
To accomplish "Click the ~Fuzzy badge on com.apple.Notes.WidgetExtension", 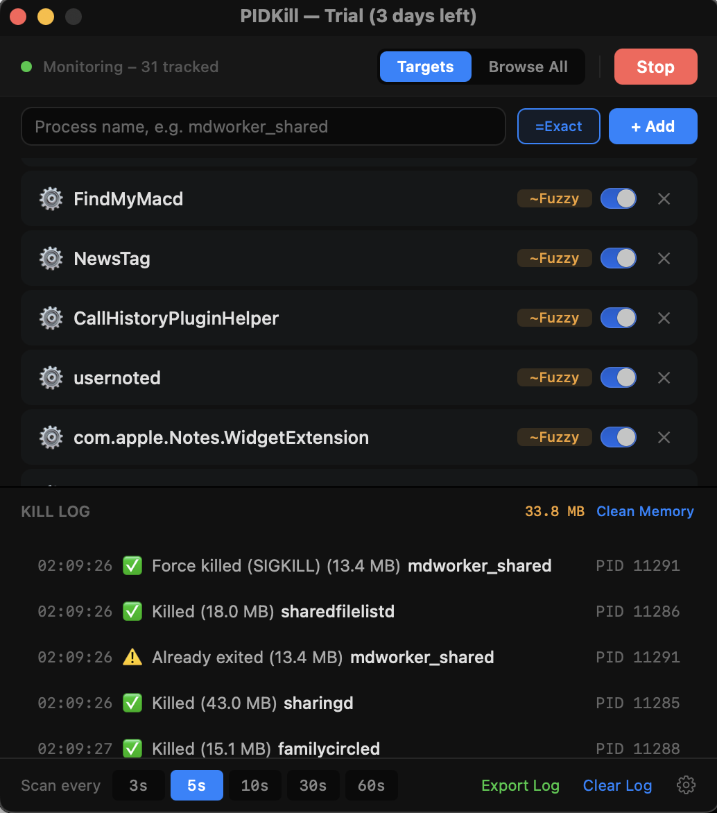I will 554,438.
